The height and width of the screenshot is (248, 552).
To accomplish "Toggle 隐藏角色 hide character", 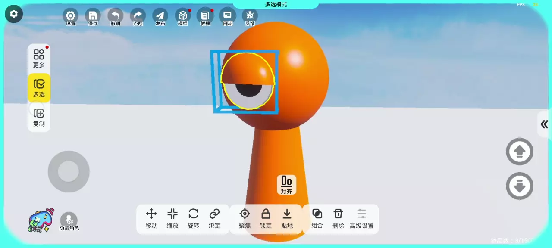I will coord(69,220).
